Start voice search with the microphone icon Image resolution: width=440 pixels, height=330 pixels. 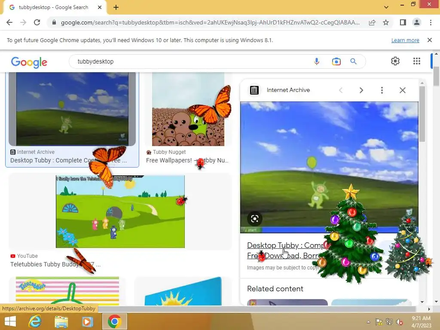pos(317,61)
